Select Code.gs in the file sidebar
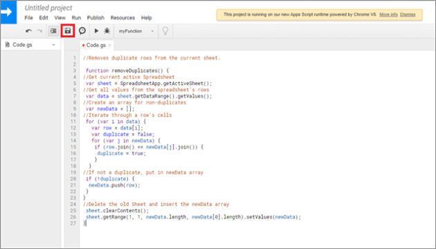The height and width of the screenshot is (249, 436). [23, 45]
